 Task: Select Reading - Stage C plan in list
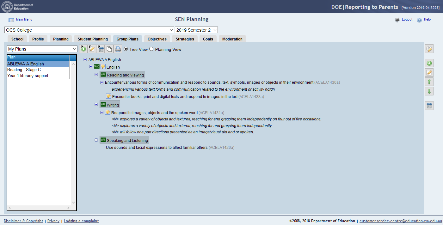point(24,70)
